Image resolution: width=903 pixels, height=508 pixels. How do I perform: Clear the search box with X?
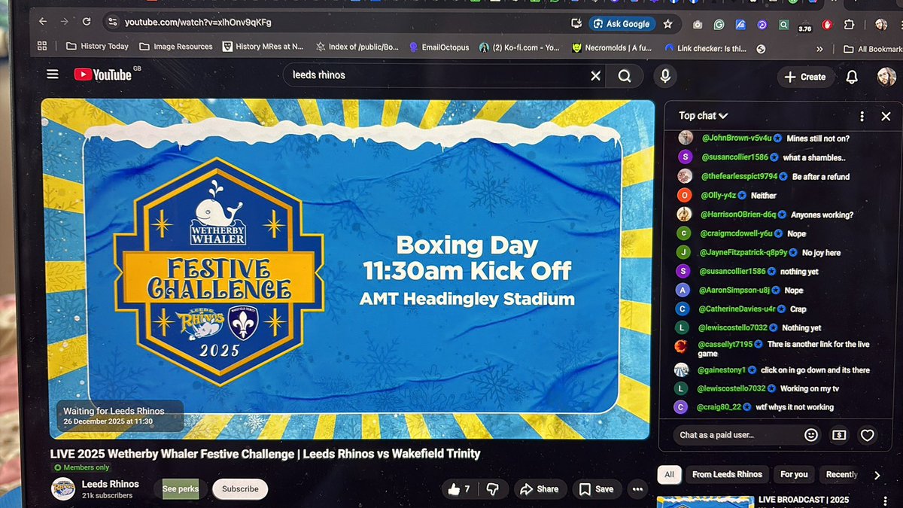595,76
